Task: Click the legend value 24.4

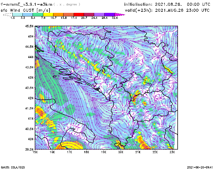Action: tap(94, 18)
